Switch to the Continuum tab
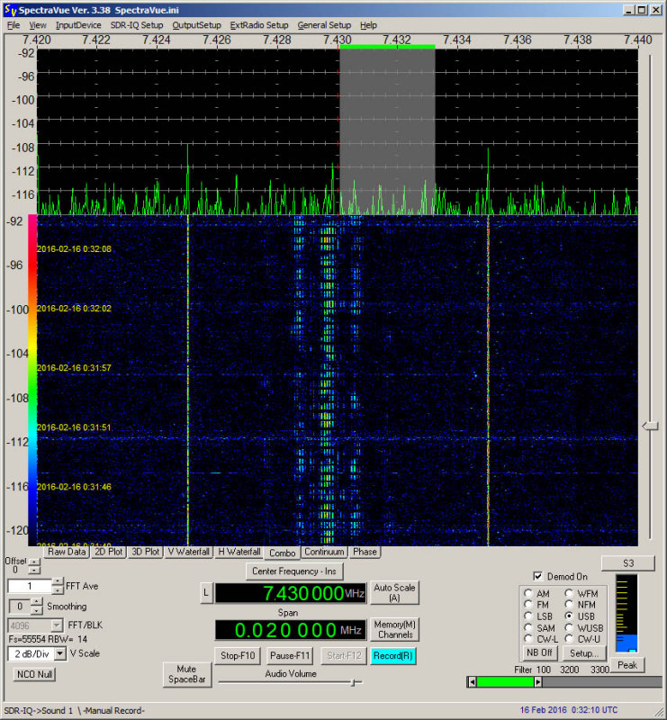The width and height of the screenshot is (667, 720). 324,552
